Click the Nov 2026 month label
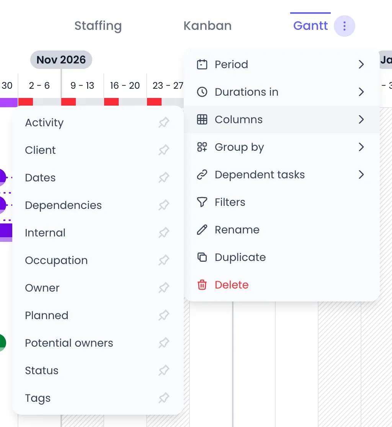Viewport: 392px width, 427px height. pyautogui.click(x=61, y=60)
